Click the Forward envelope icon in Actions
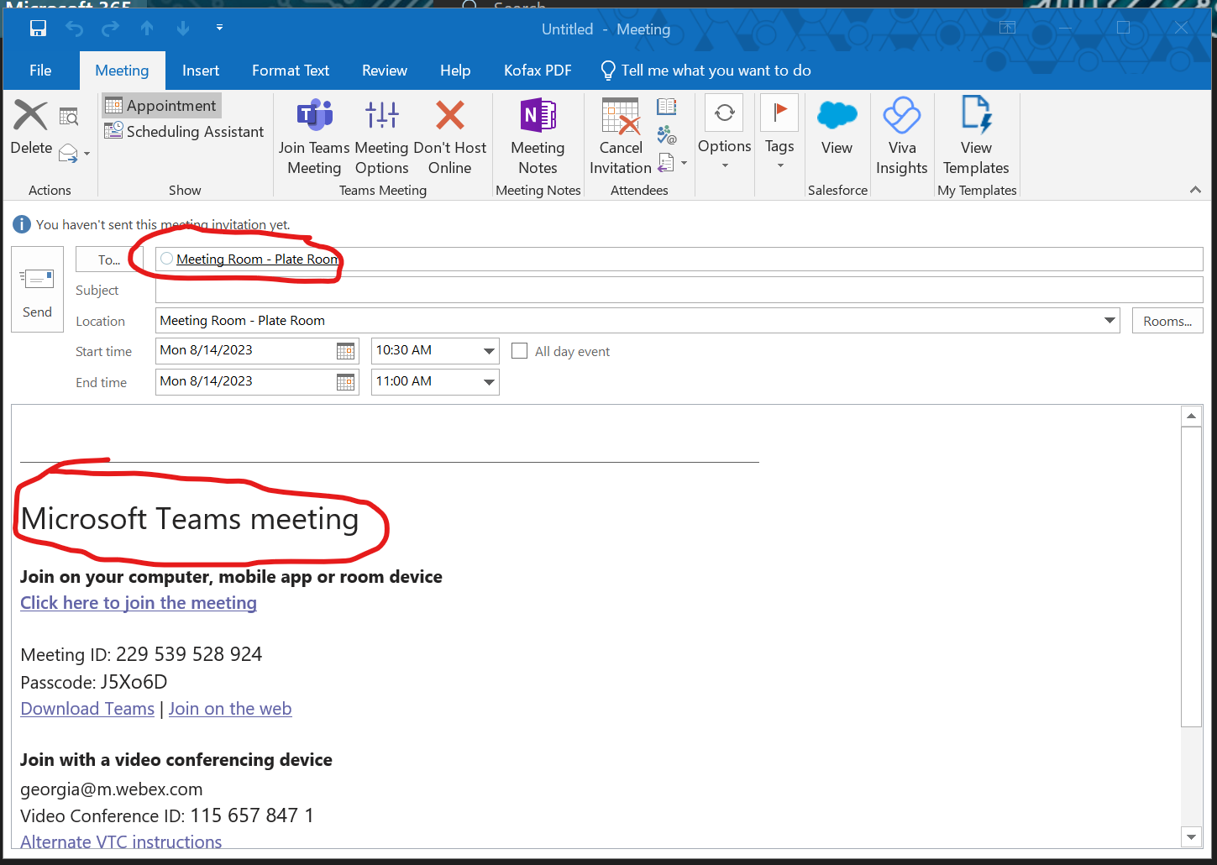The width and height of the screenshot is (1217, 865). click(x=68, y=153)
